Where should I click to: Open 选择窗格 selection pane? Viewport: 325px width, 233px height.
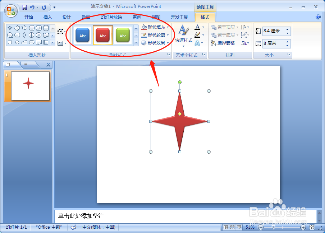223,43
